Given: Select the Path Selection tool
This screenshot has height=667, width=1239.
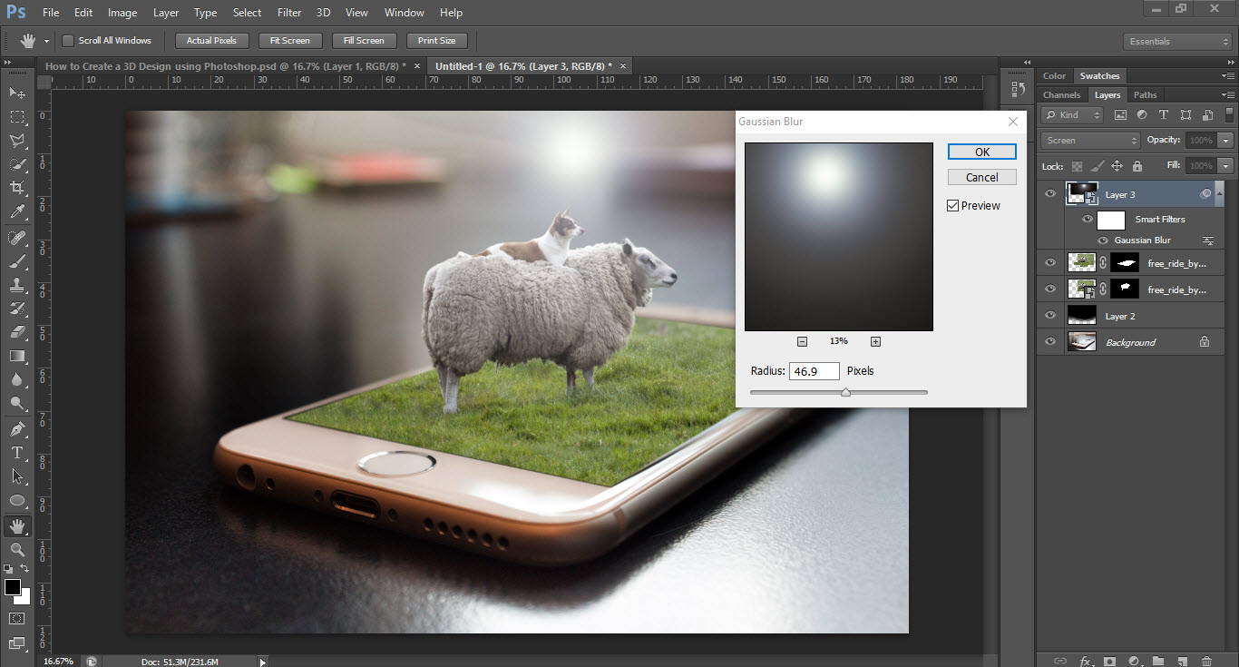Looking at the screenshot, I should 17,476.
